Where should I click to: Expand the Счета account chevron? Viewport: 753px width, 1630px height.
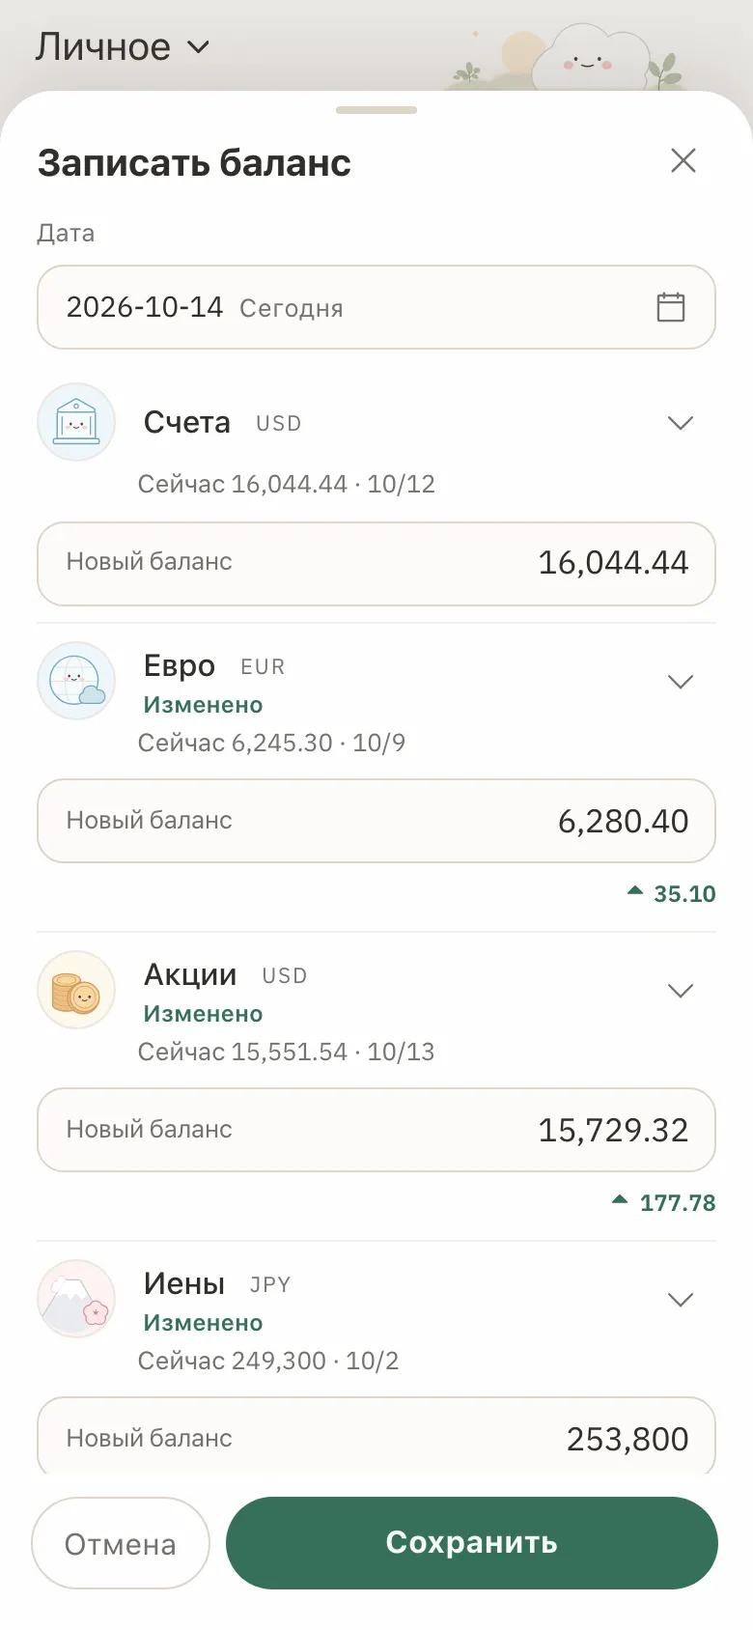(681, 423)
